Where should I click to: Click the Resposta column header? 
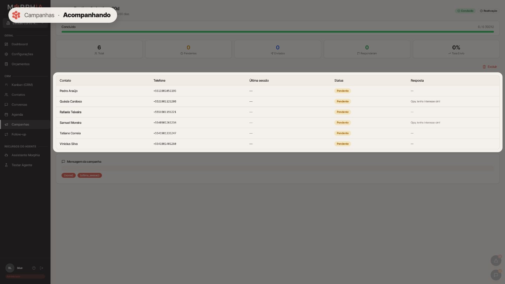point(417,81)
